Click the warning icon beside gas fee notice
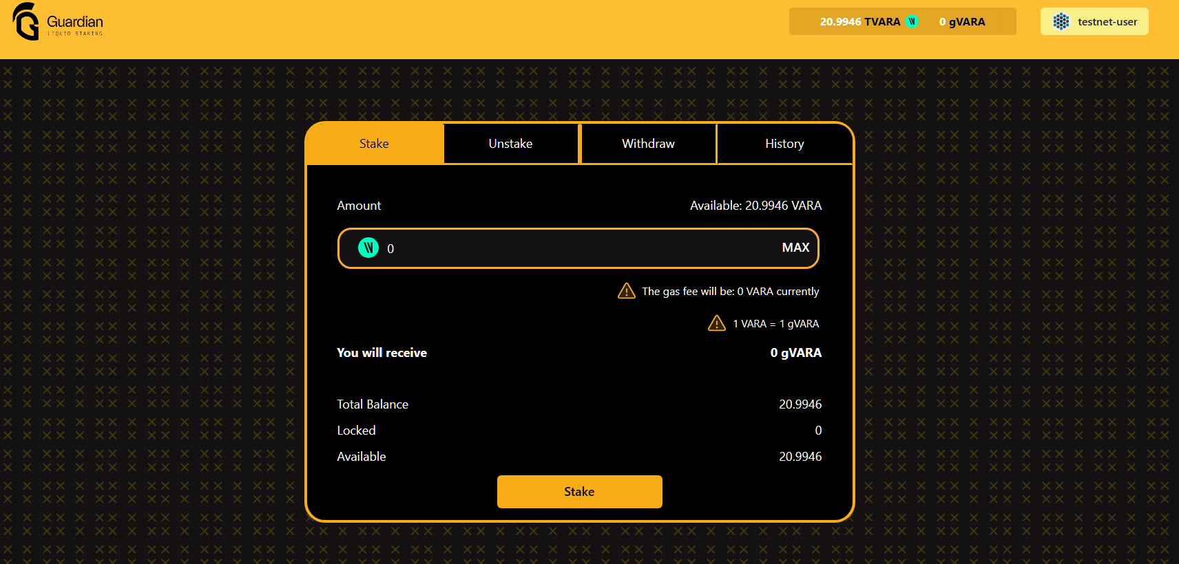 [627, 291]
